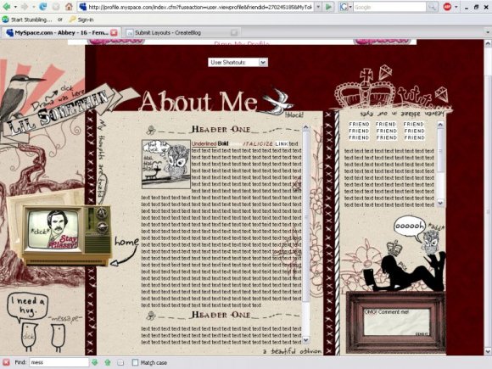Click the green Go arrow beside URL
This screenshot has height=369, width=492.
tap(328, 7)
